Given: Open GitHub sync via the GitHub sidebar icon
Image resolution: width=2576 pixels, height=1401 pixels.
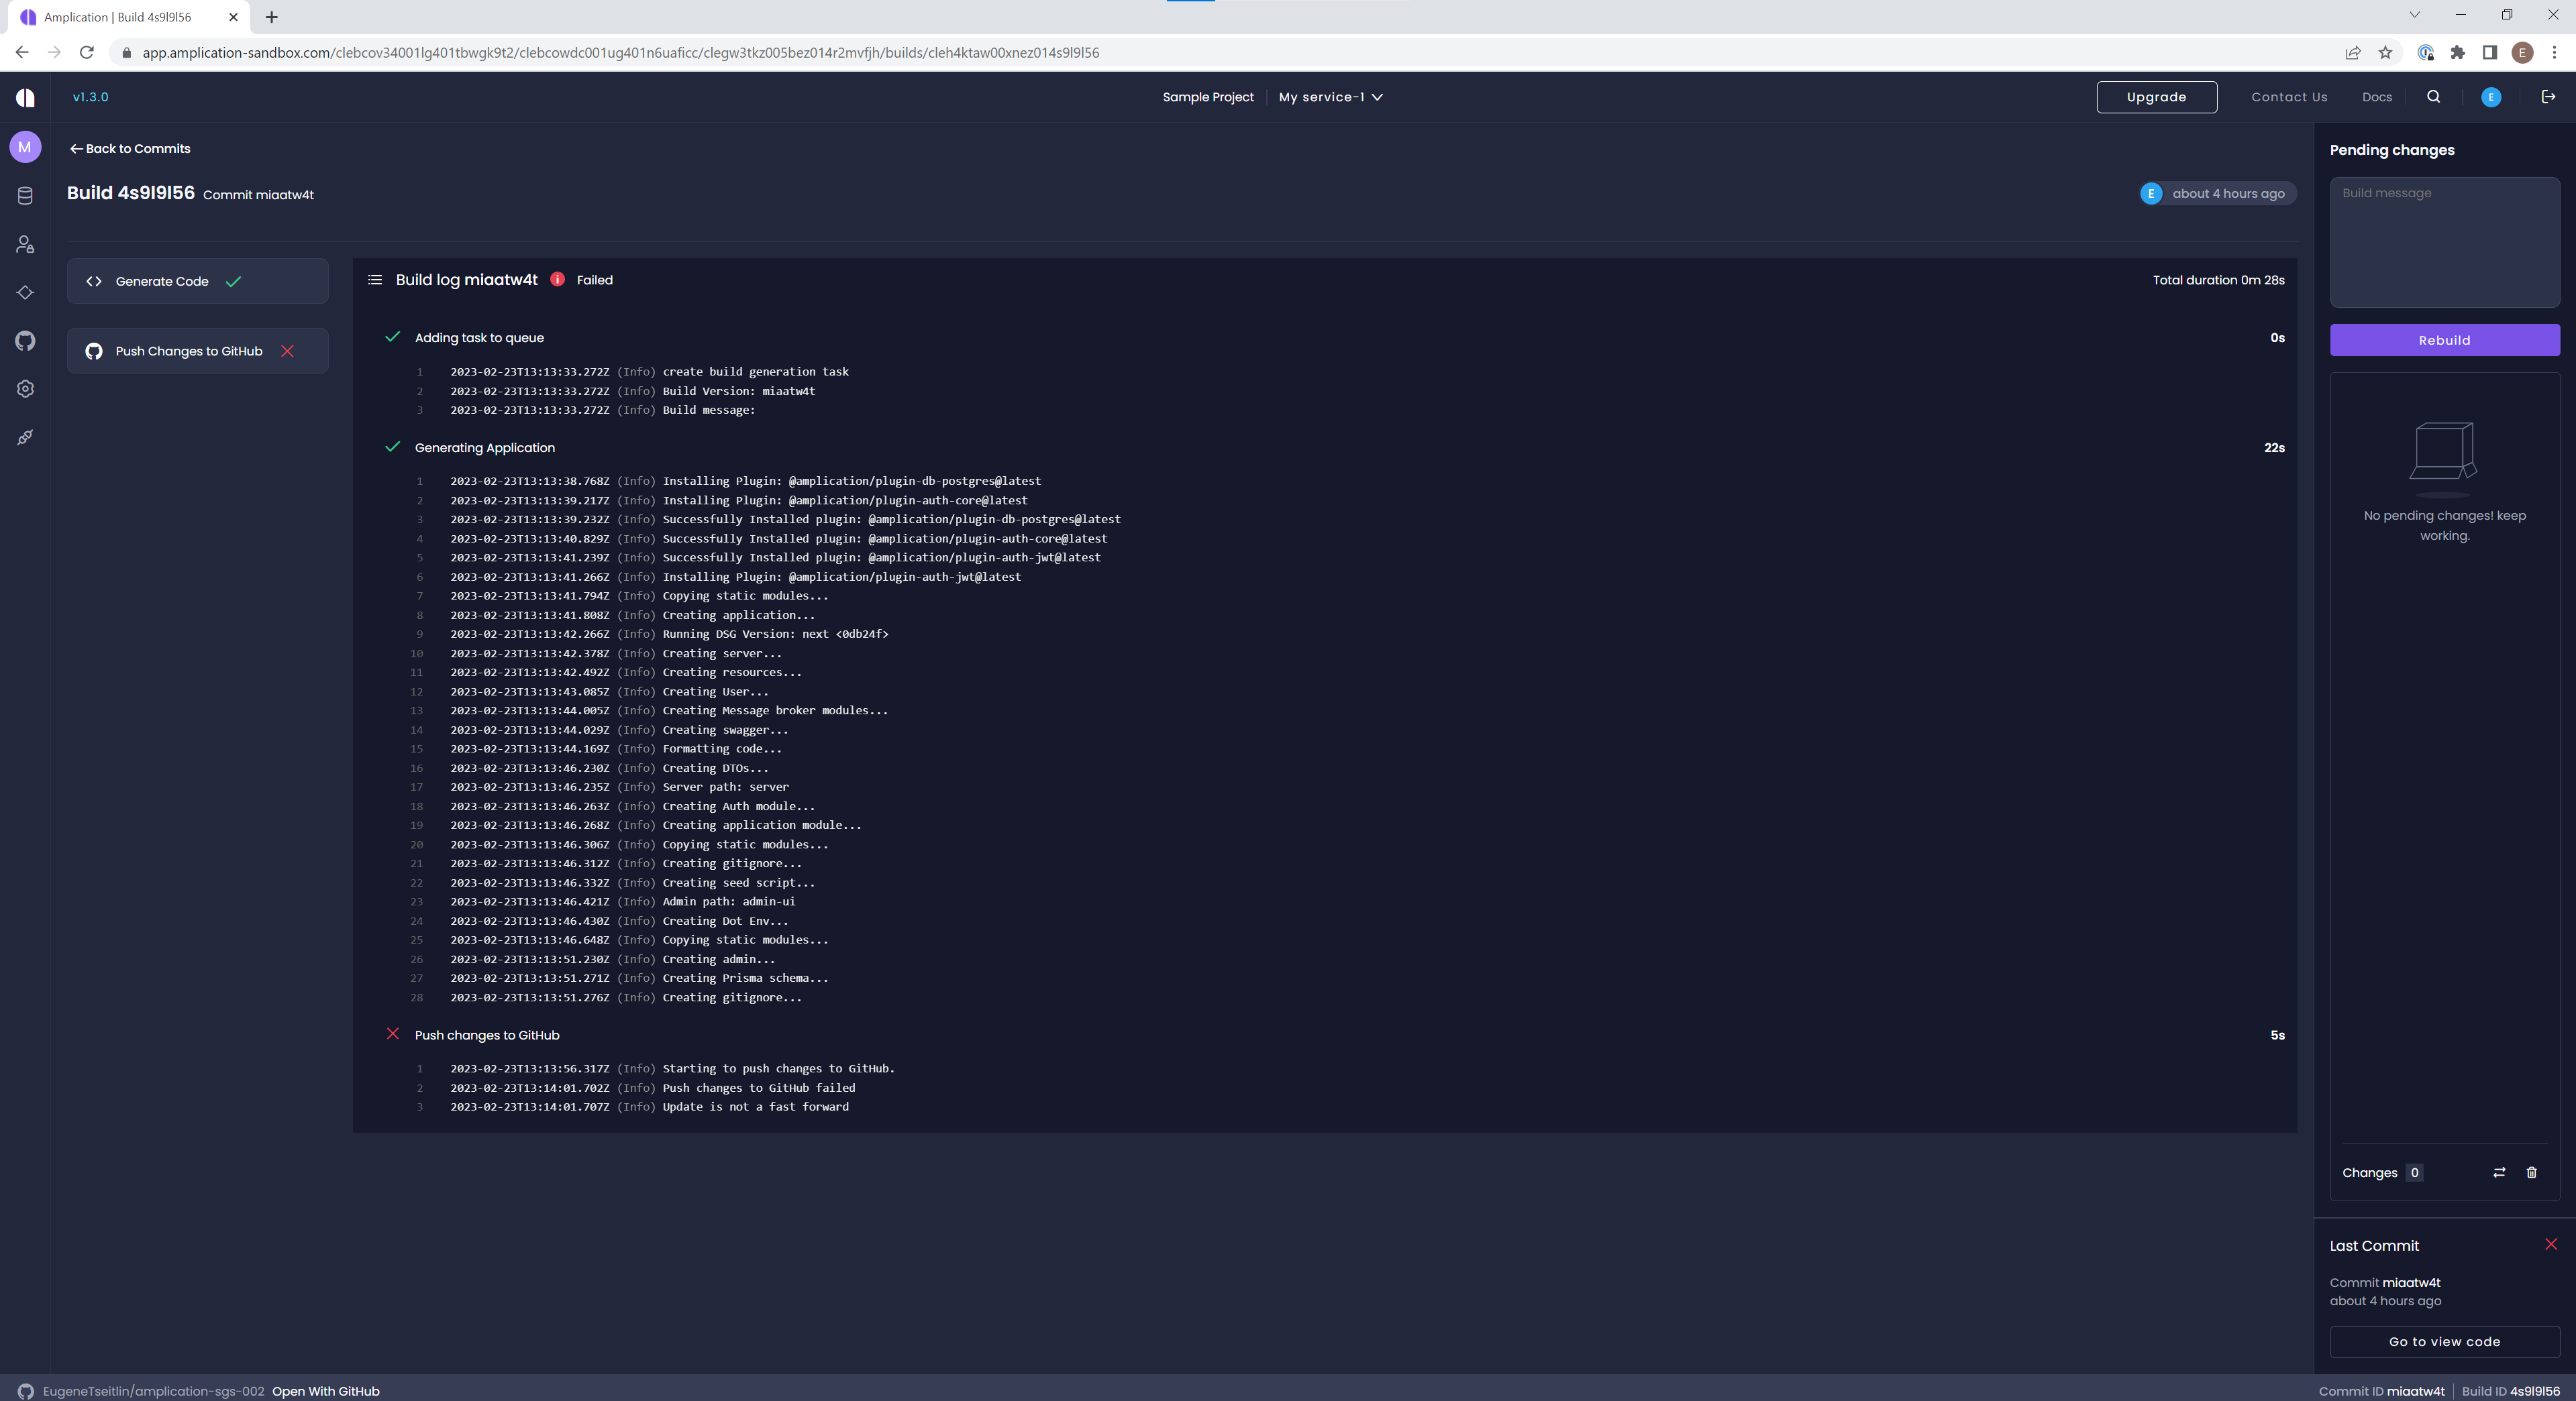Looking at the screenshot, I should 25,341.
